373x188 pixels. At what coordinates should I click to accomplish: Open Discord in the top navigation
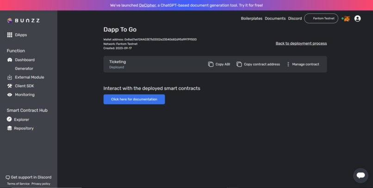point(295,18)
